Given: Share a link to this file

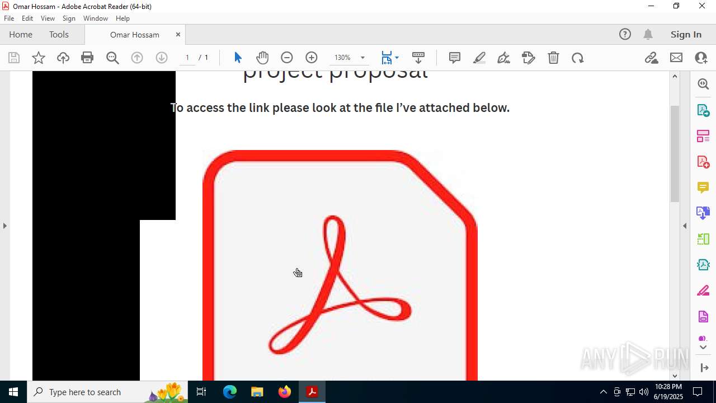Looking at the screenshot, I should pos(652,58).
